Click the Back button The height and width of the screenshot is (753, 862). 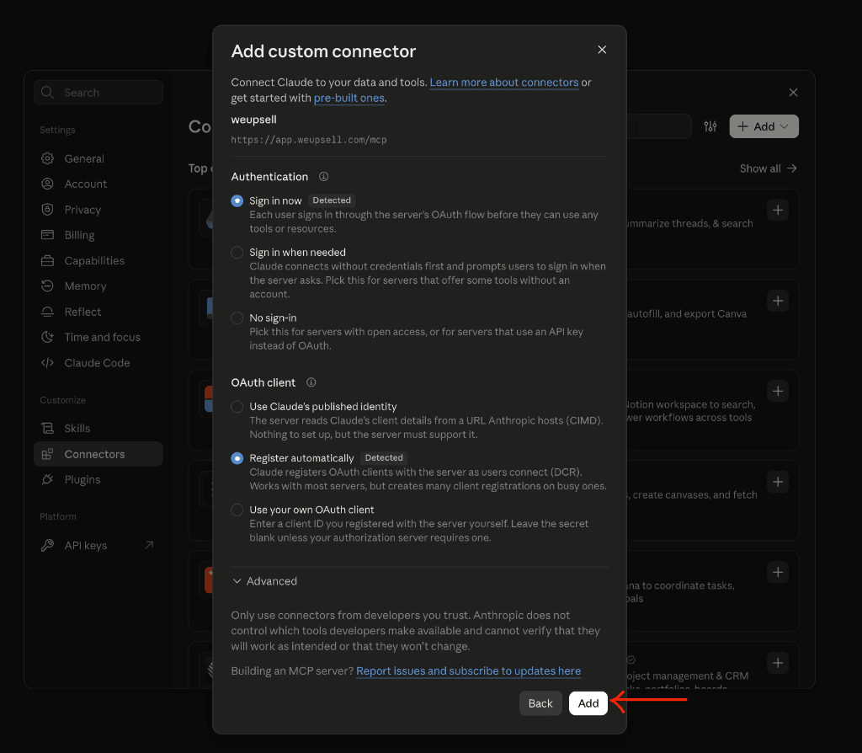pyautogui.click(x=540, y=703)
